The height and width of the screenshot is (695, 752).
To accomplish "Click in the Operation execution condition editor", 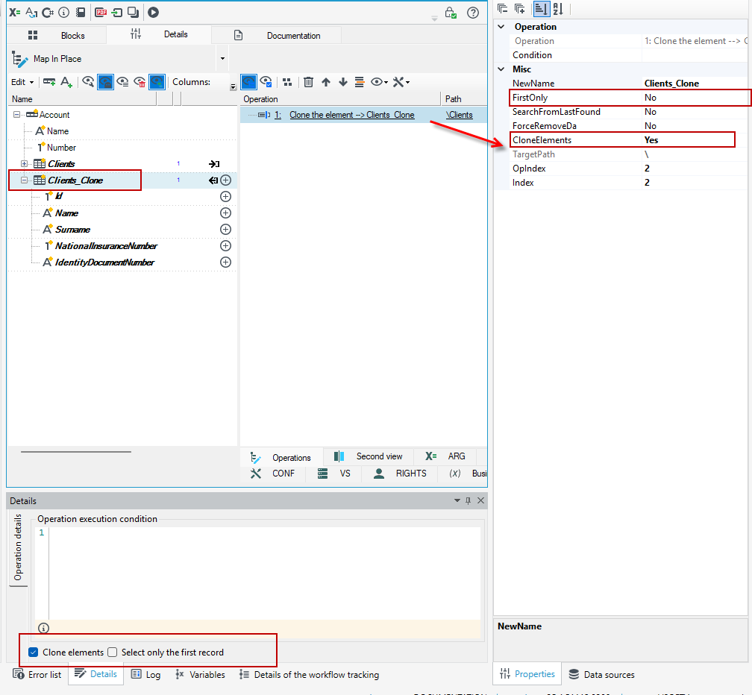I will 264,573.
